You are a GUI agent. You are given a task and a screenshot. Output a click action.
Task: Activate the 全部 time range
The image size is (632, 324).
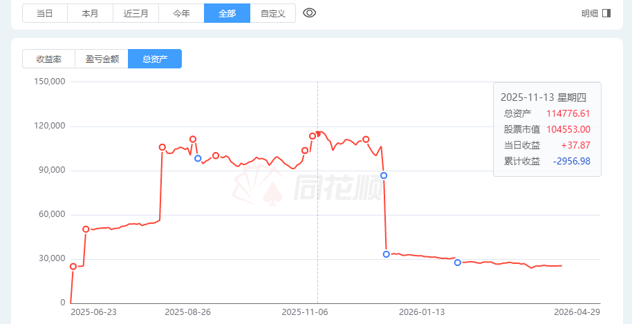pyautogui.click(x=227, y=13)
